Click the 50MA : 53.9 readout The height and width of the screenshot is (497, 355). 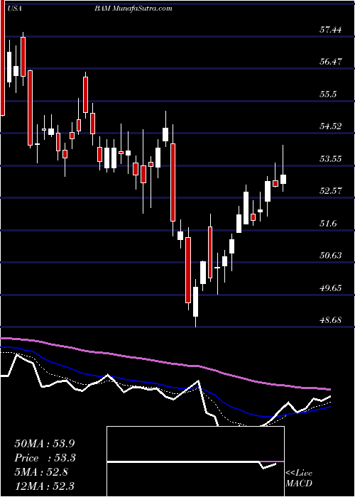(45, 444)
